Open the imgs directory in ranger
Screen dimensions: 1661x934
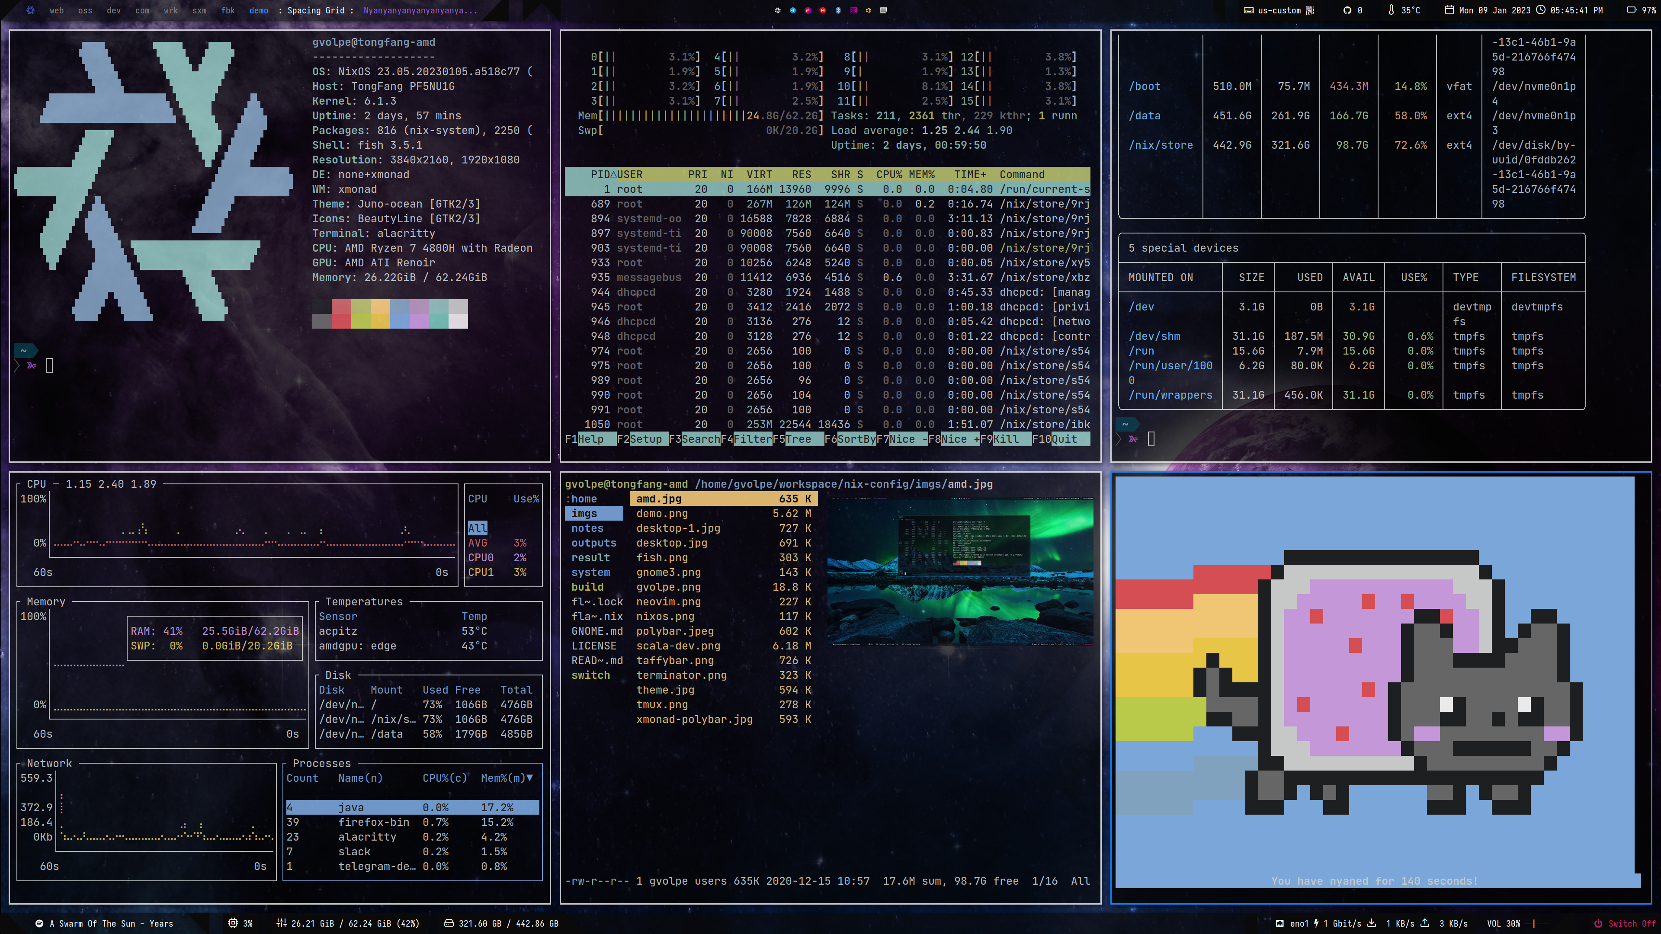[584, 513]
